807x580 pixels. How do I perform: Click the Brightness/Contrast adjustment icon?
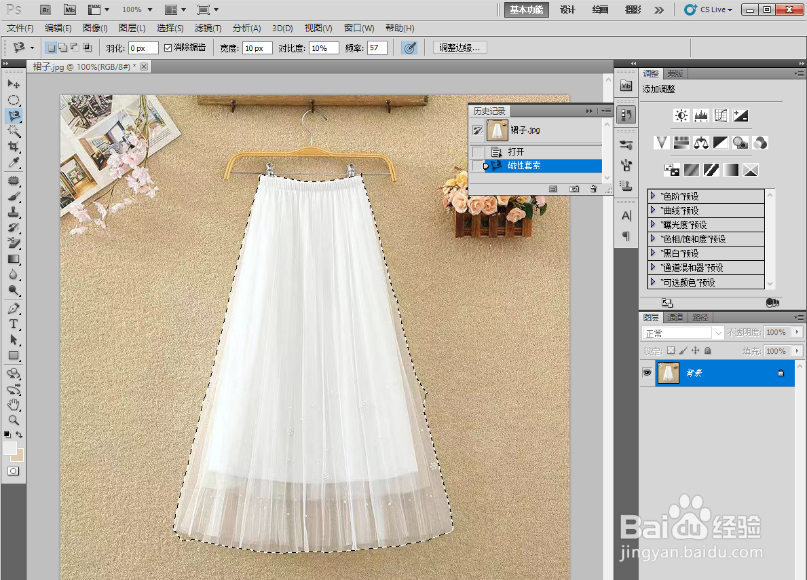pyautogui.click(x=681, y=116)
